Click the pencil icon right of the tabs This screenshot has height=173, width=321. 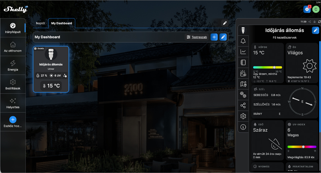pos(224,23)
